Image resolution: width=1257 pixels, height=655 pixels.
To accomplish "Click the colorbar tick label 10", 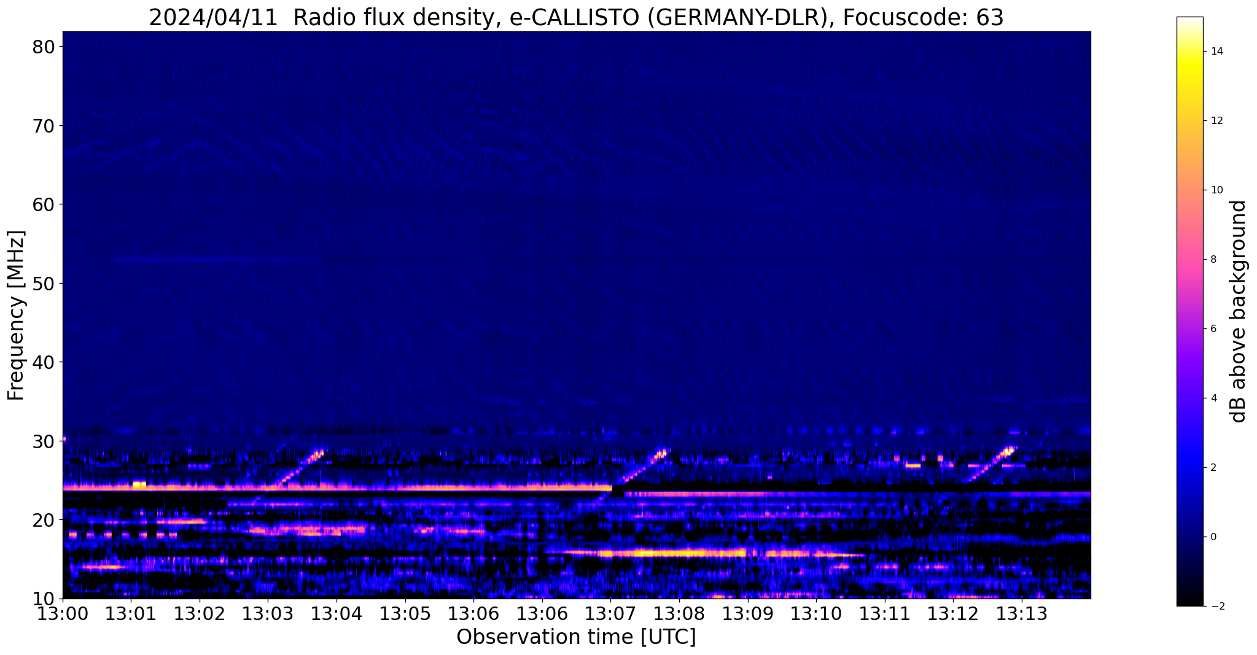I will coord(1216,190).
